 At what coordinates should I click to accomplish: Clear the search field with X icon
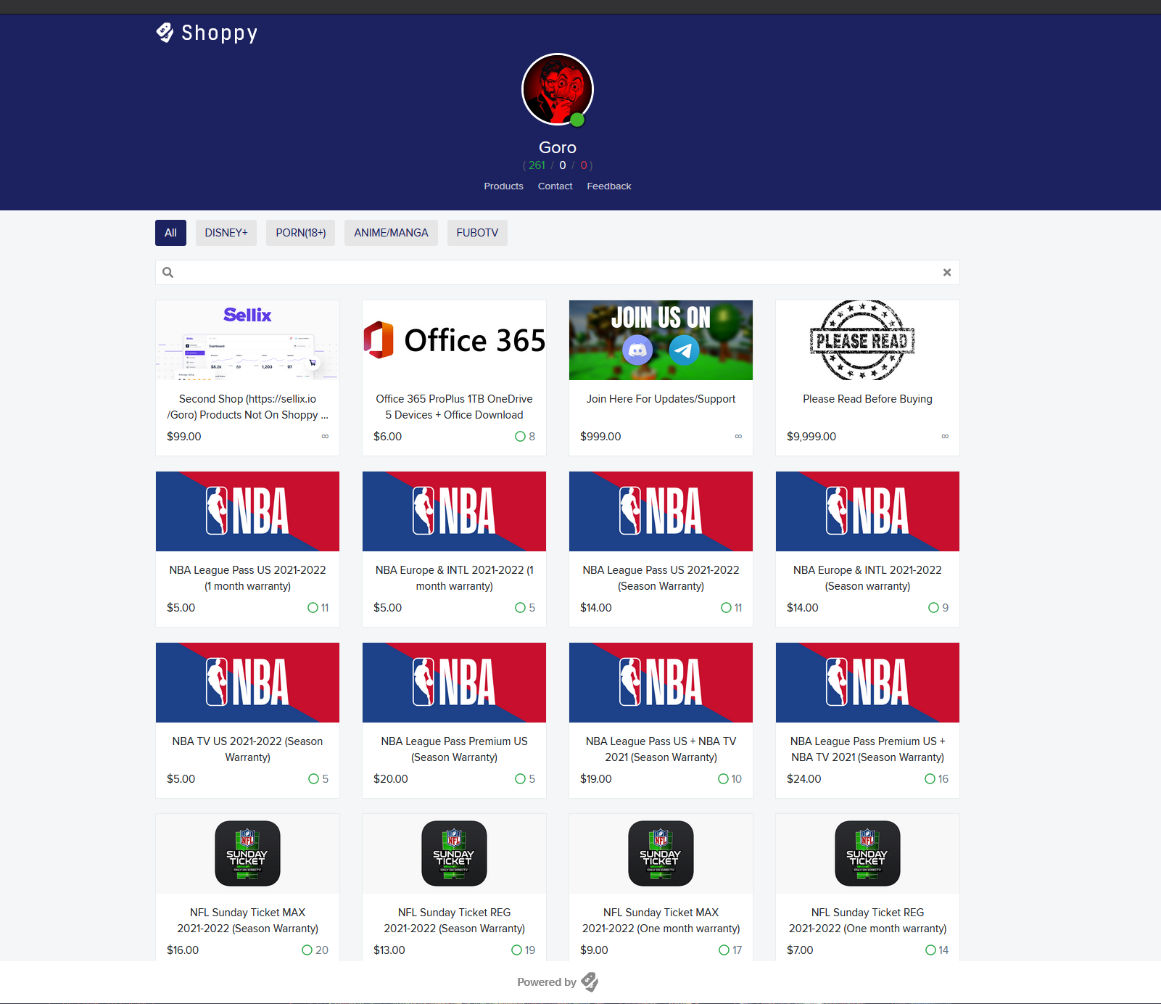pyautogui.click(x=947, y=273)
